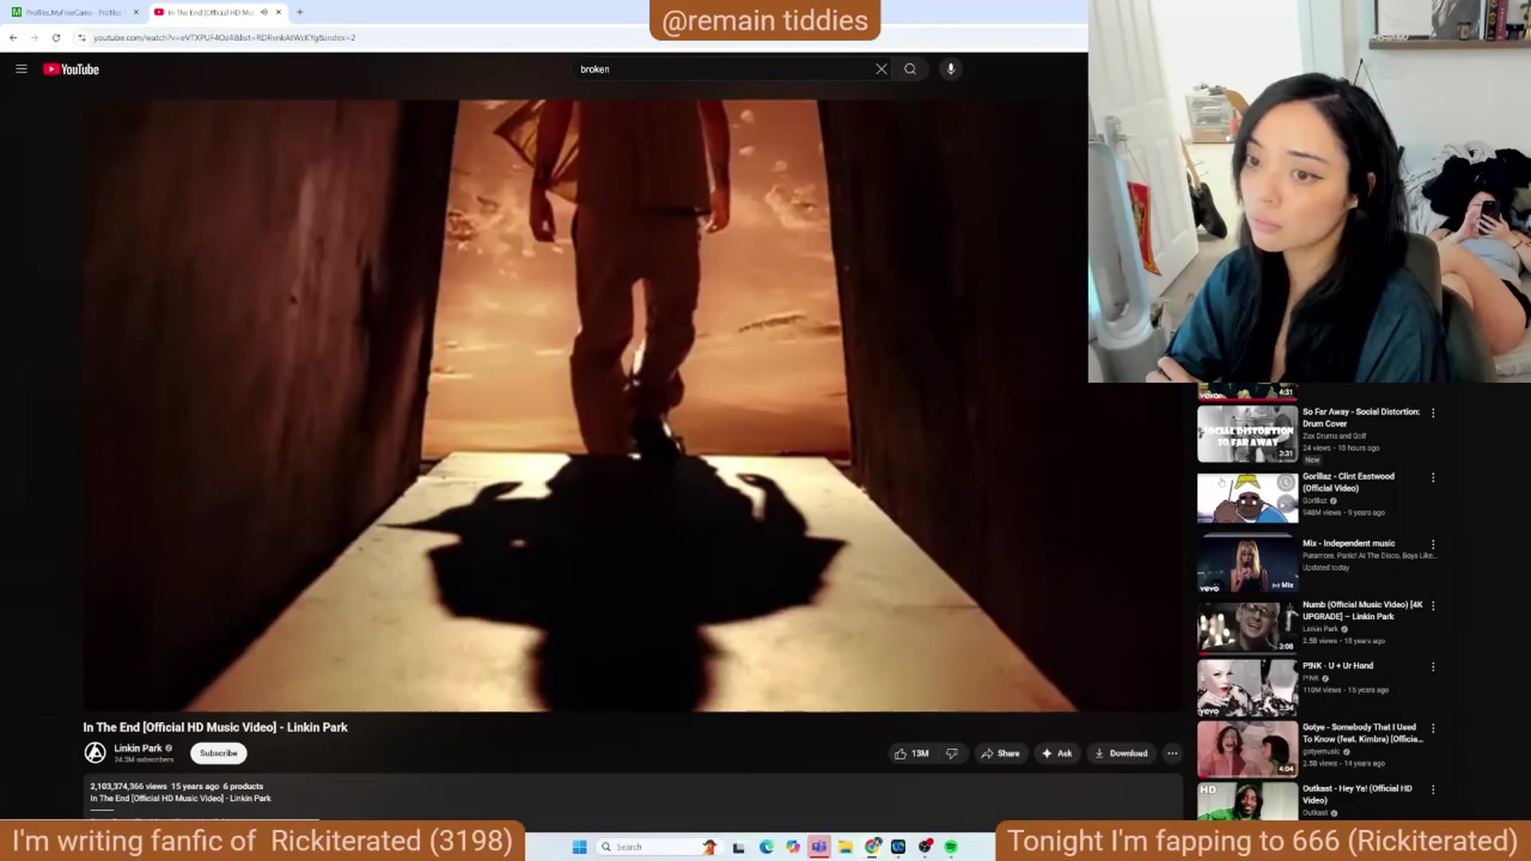Dislike the In The End video
This screenshot has height=861, width=1531.
coord(952,753)
